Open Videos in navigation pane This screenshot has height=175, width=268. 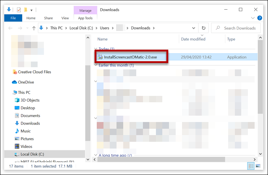[x=26, y=146]
